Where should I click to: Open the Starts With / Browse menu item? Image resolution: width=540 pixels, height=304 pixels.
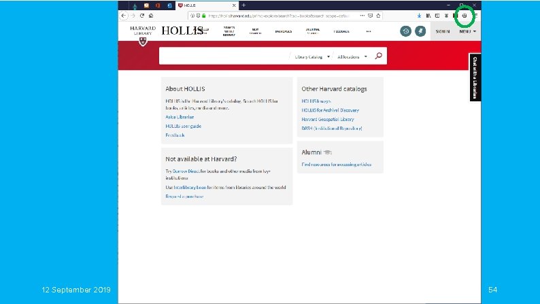coord(229,31)
